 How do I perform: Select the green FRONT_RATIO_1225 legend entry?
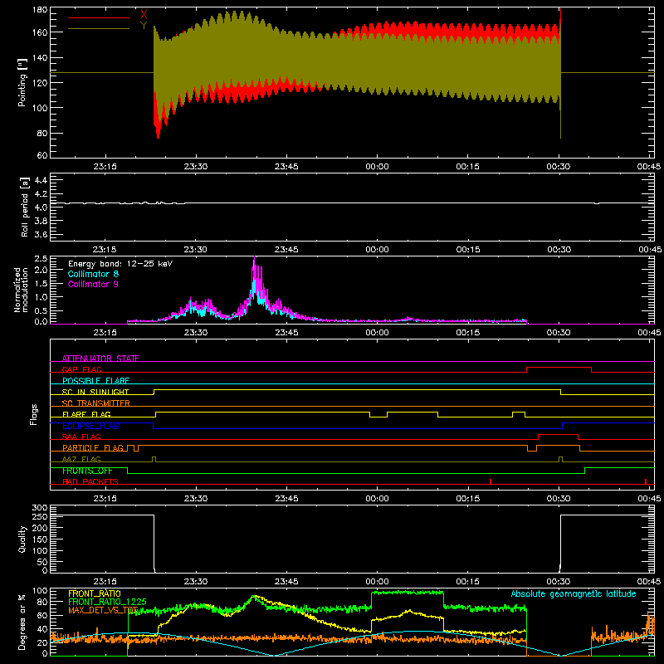tap(107, 602)
